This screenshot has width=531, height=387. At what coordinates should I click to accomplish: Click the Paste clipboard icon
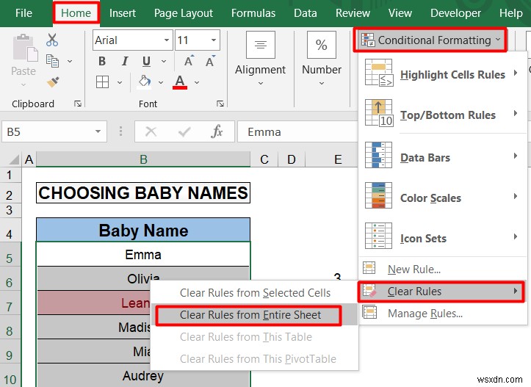tap(25, 48)
